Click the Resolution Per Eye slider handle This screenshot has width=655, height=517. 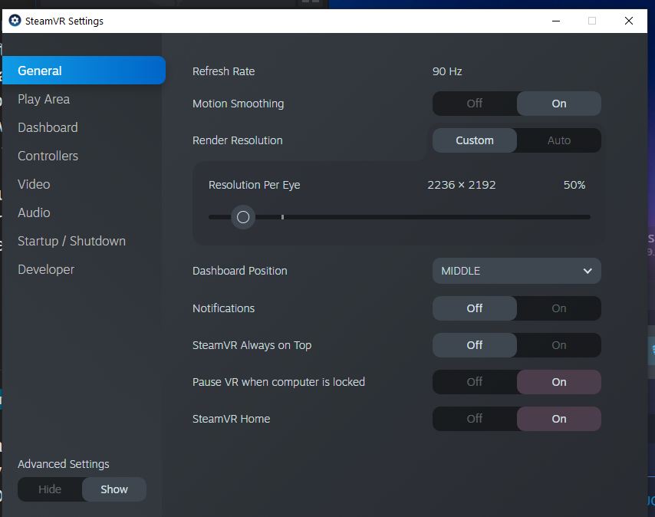243,217
